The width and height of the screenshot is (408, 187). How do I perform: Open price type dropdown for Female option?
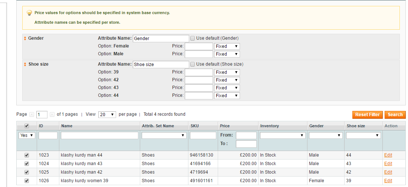[227, 46]
